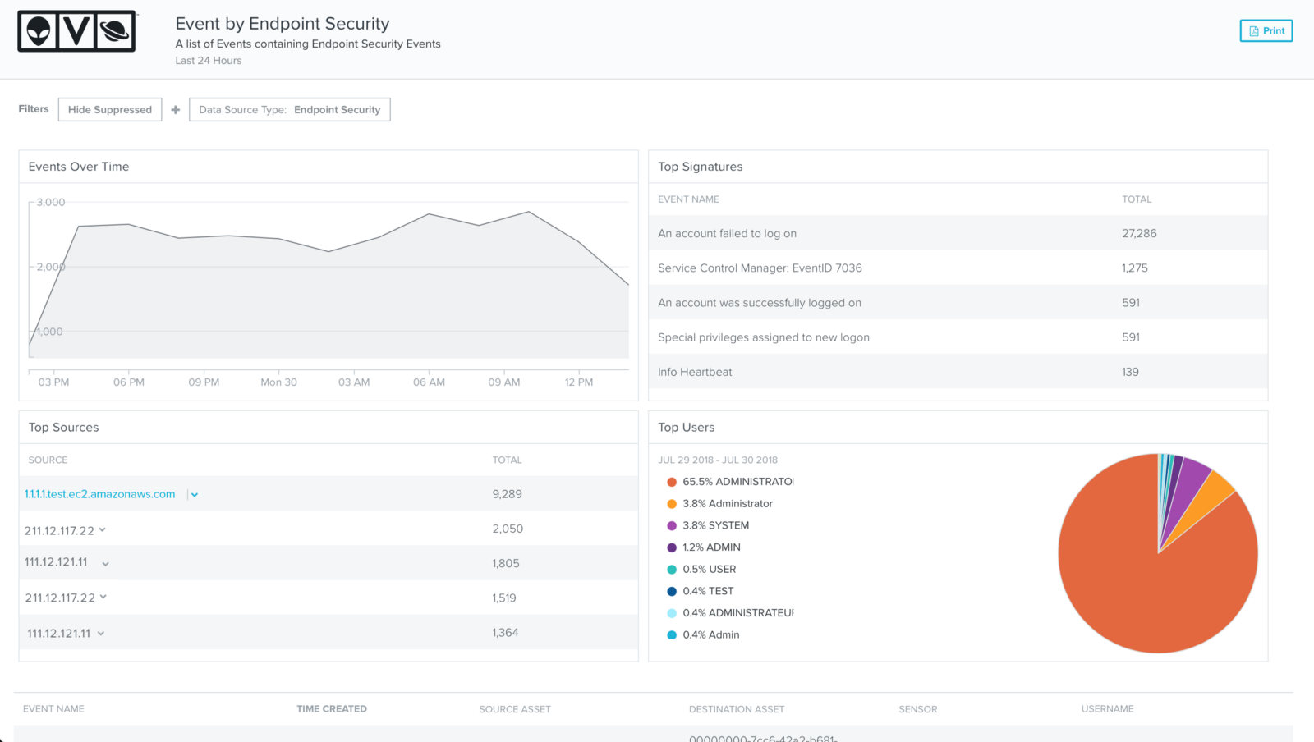Toggle the 0.5% USER legend entry
This screenshot has width=1314, height=742.
tap(710, 569)
